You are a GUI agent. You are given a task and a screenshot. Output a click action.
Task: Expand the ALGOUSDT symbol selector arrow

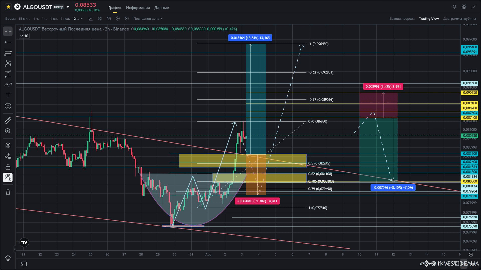pyautogui.click(x=68, y=7)
